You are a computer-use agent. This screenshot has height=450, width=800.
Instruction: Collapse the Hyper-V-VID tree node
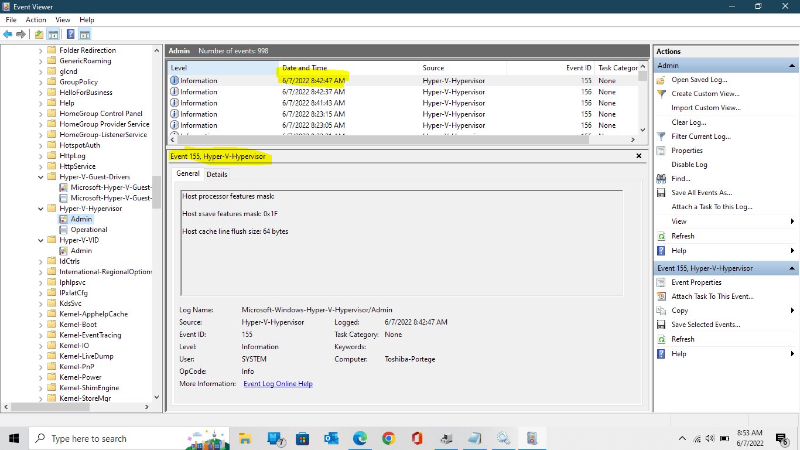click(40, 240)
